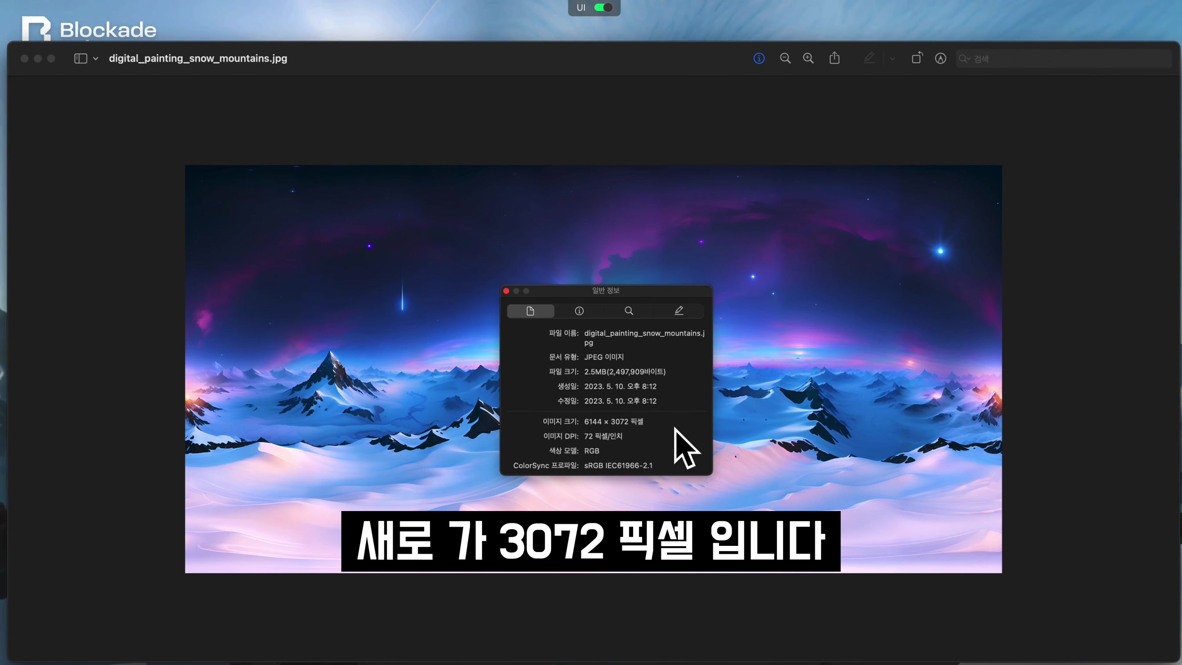Click the RGB color model value

coord(591,451)
